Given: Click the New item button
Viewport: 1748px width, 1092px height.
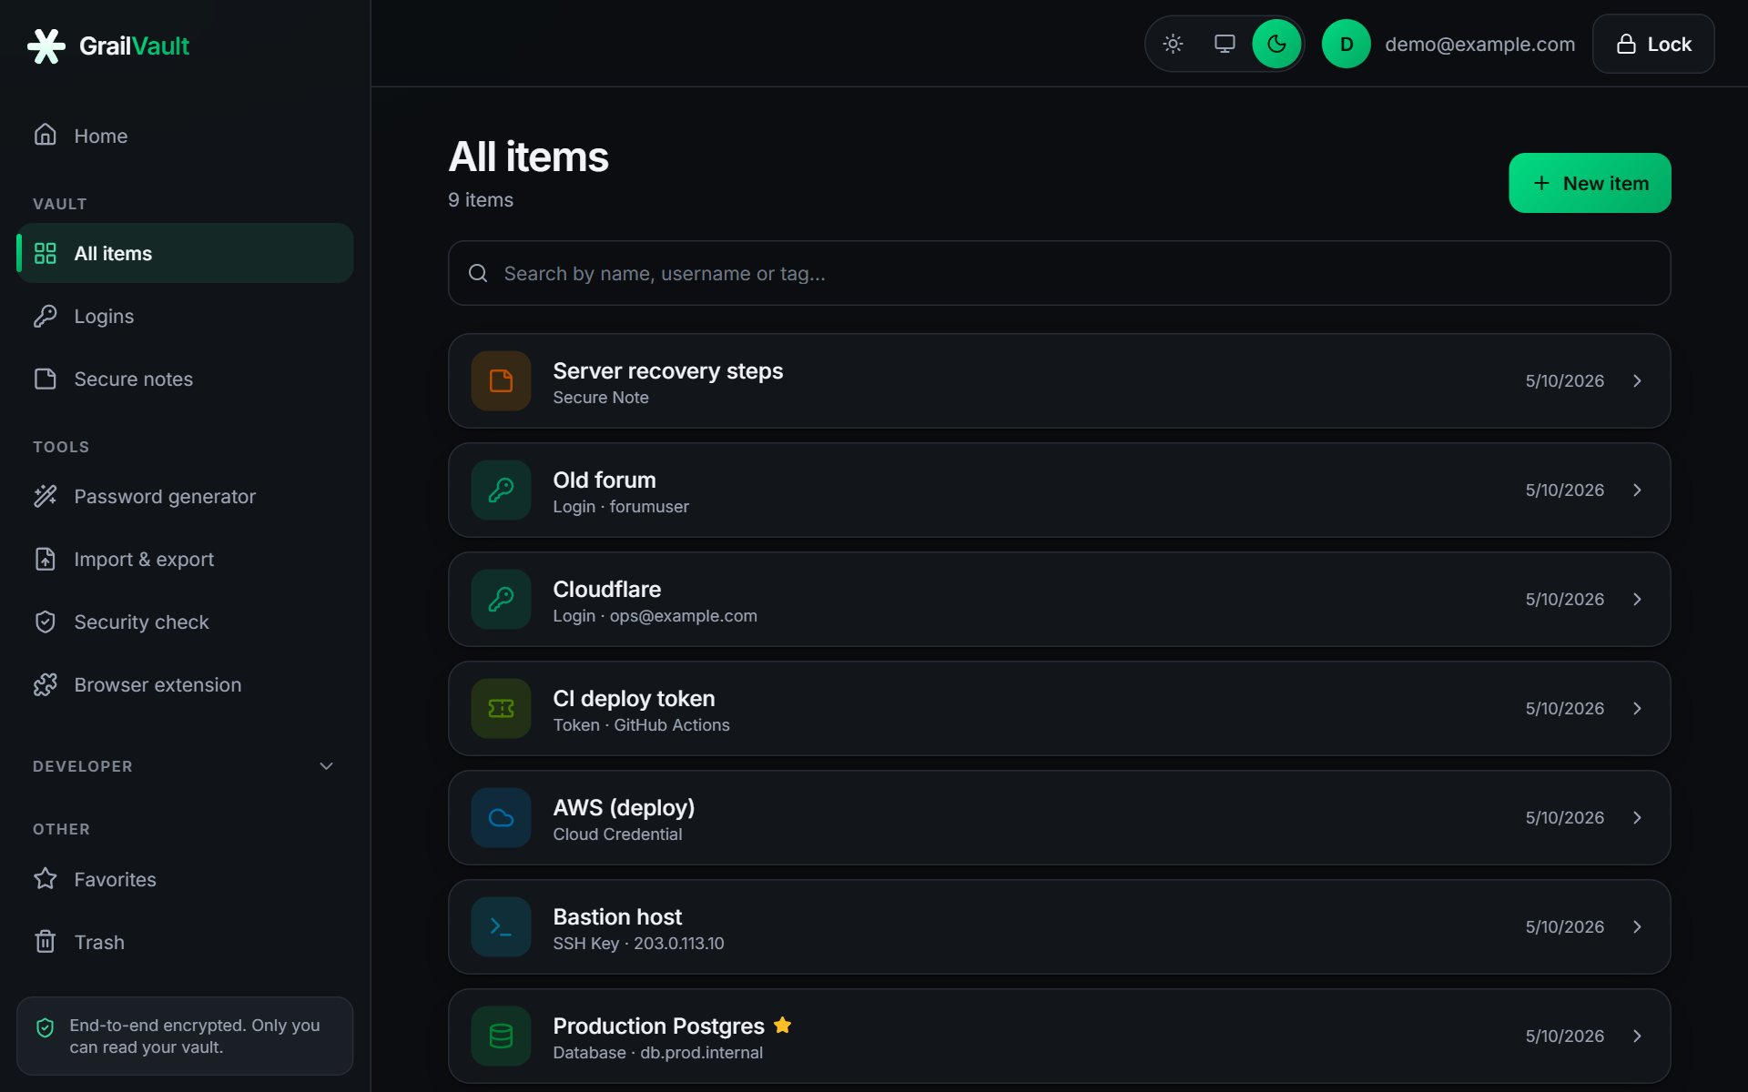Looking at the screenshot, I should 1590,183.
